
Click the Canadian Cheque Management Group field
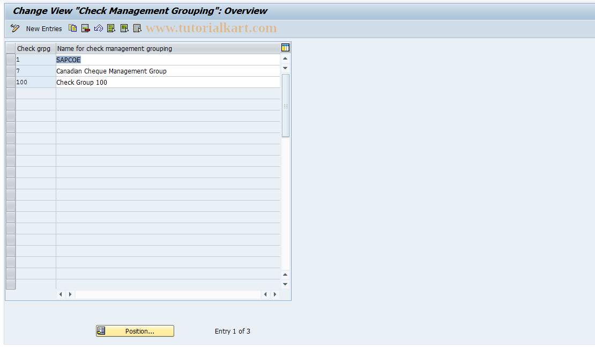(x=168, y=71)
